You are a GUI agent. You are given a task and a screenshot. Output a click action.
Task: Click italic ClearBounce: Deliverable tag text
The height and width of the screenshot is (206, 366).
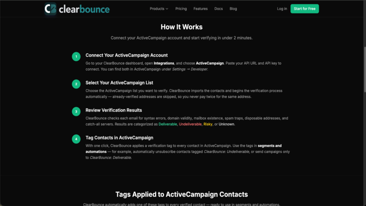(110, 158)
